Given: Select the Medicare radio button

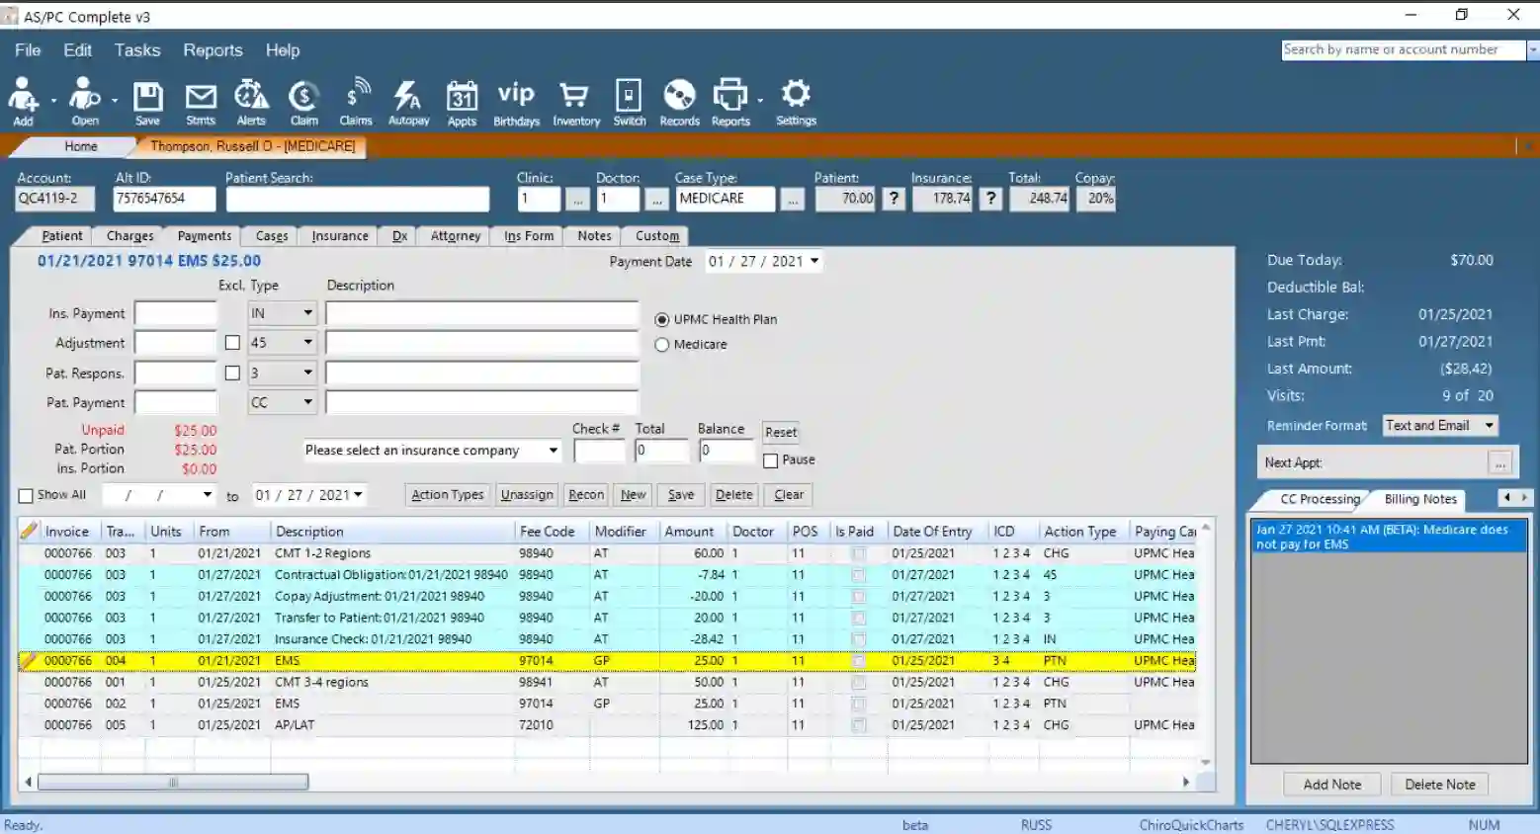Looking at the screenshot, I should coord(662,344).
